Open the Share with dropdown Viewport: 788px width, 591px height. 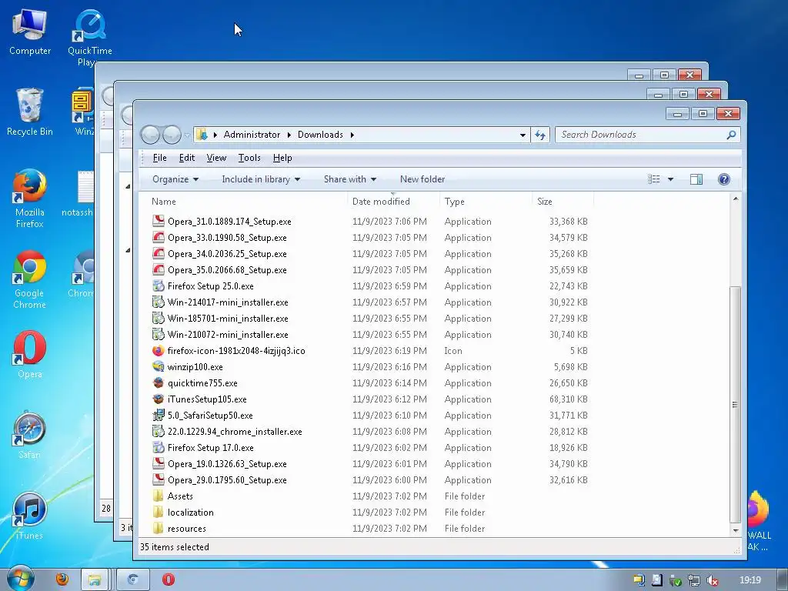point(350,179)
